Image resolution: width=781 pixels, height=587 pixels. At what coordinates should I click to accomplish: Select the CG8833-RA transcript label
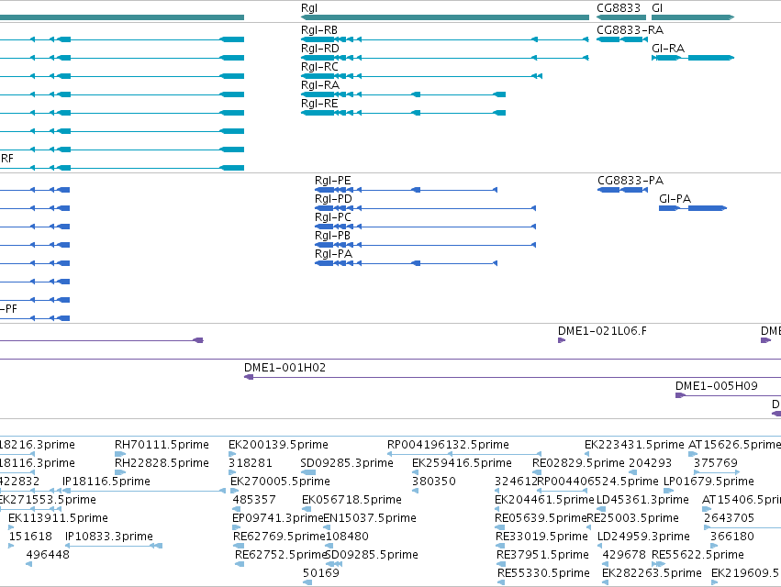click(x=630, y=30)
